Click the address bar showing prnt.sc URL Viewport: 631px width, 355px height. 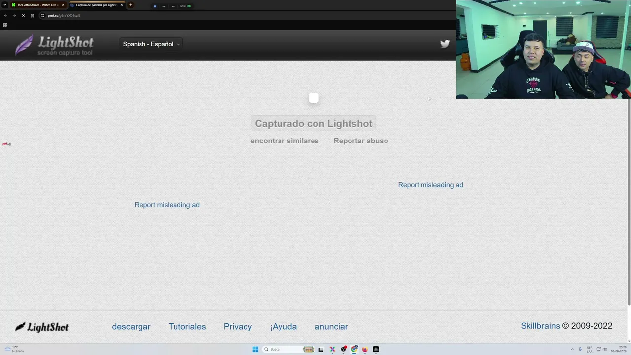click(x=246, y=15)
